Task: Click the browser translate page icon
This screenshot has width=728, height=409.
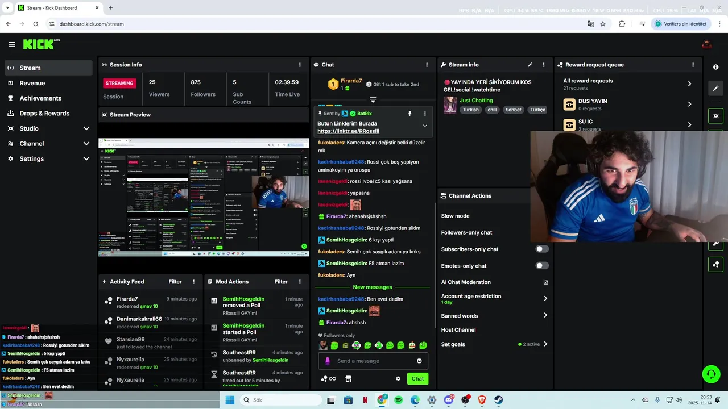Action: tap(590, 24)
